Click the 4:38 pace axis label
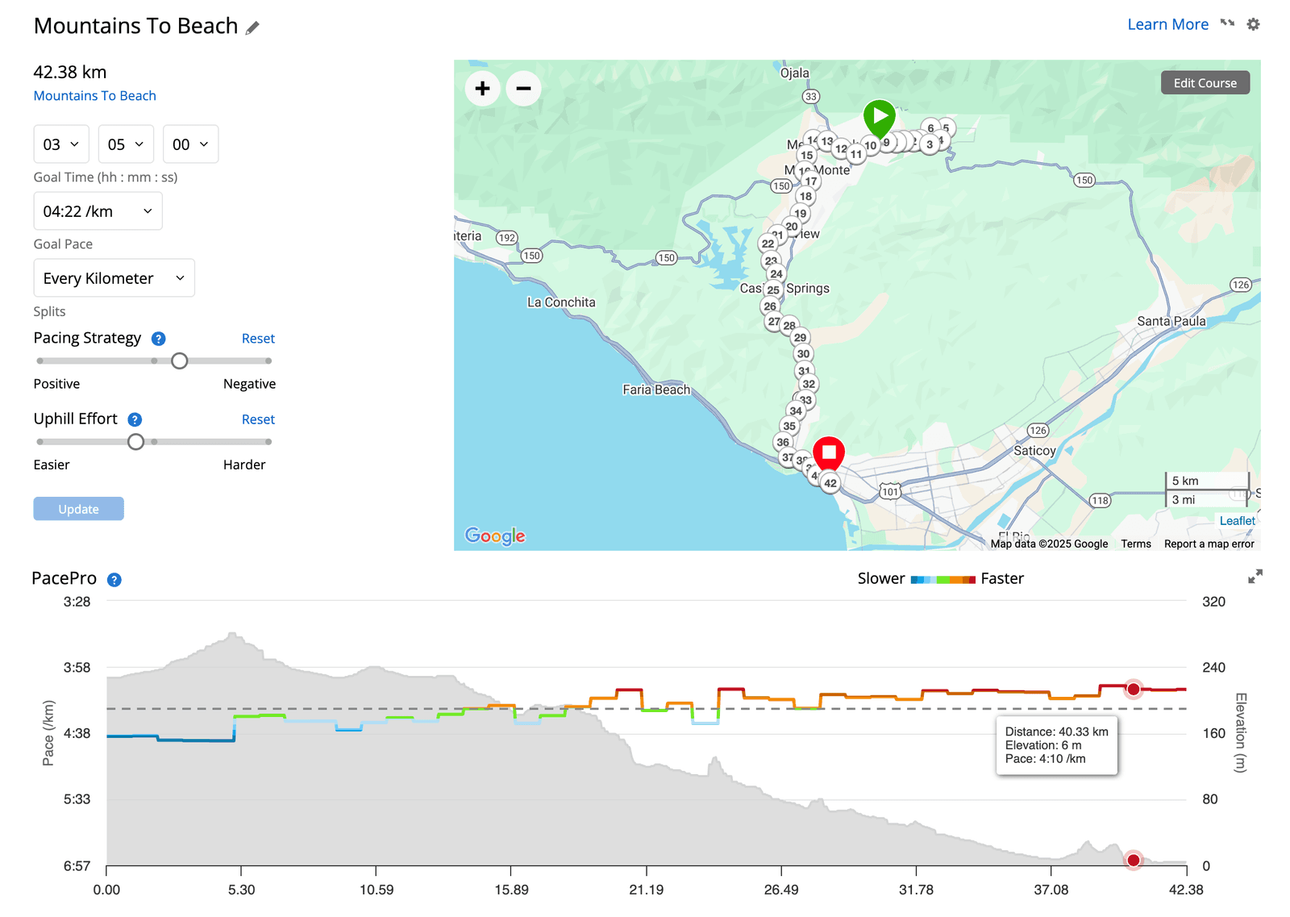1290x917 pixels. (77, 734)
